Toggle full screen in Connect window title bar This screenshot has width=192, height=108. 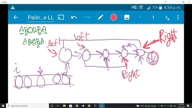[166, 2]
